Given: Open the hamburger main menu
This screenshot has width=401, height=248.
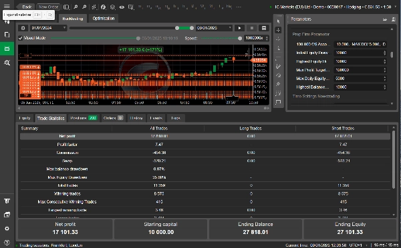Looking at the screenshot, I should (x=7, y=7).
